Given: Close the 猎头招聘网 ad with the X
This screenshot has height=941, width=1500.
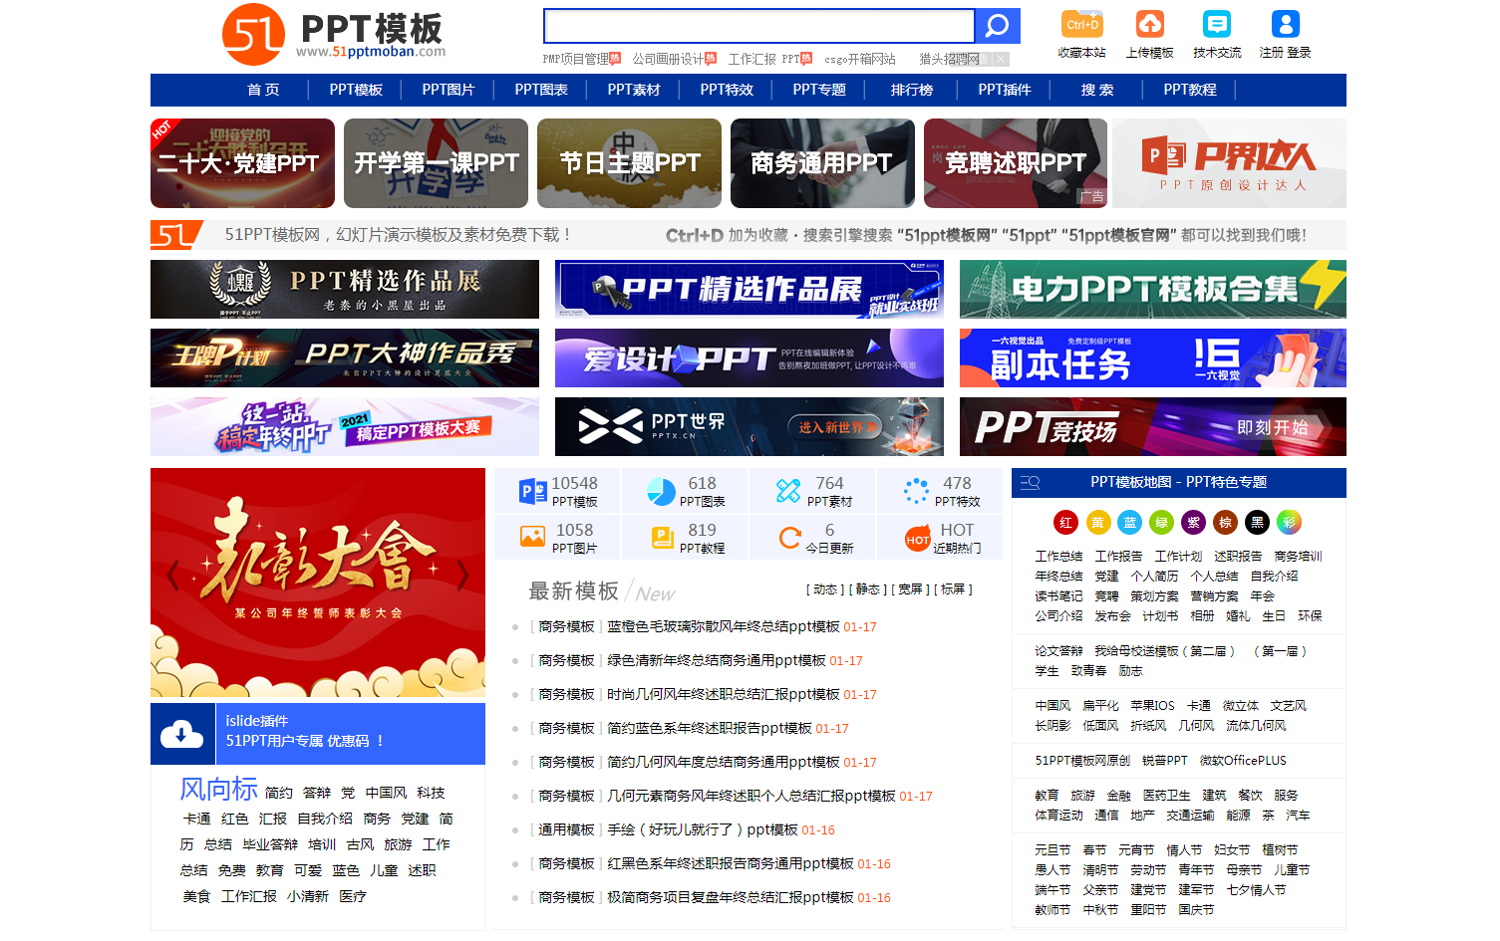Looking at the screenshot, I should click(x=1000, y=59).
